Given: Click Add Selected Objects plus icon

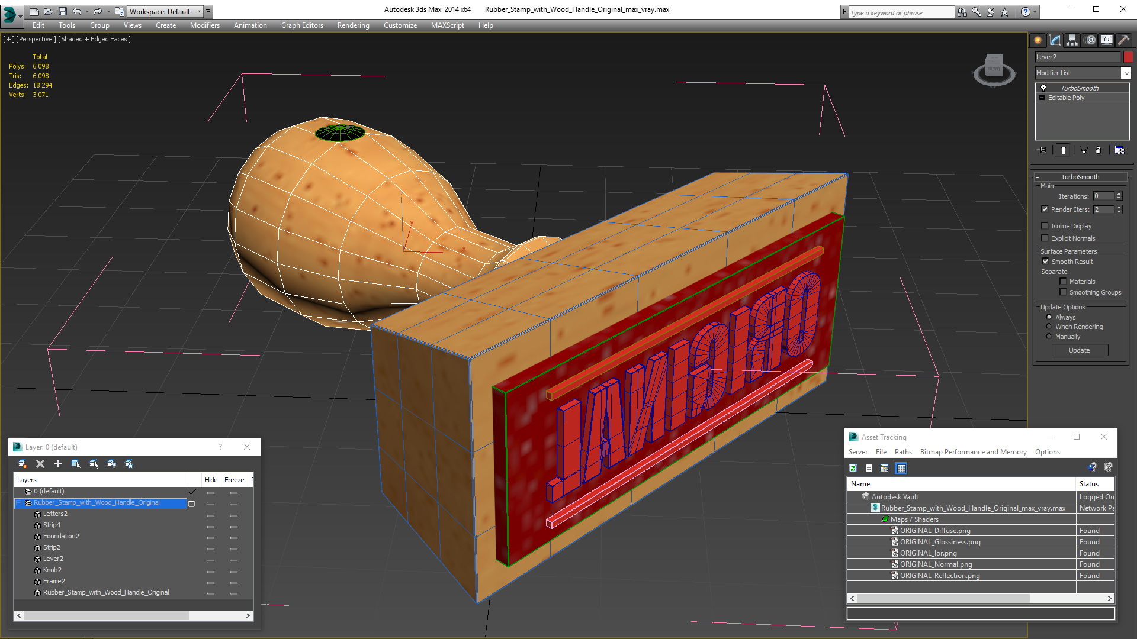Looking at the screenshot, I should (58, 464).
